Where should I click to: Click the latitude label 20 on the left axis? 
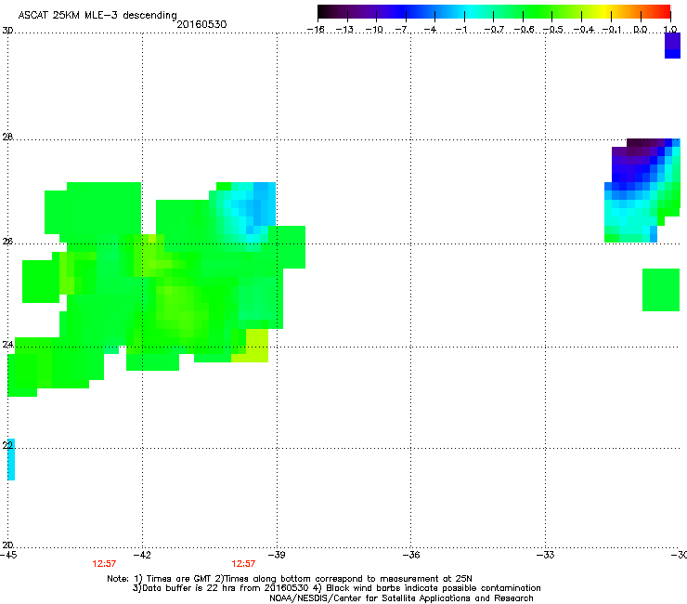pos(7,545)
